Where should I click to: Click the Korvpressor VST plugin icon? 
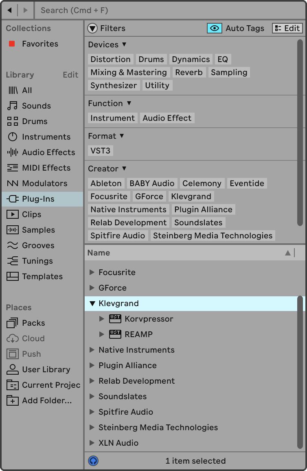(115, 319)
